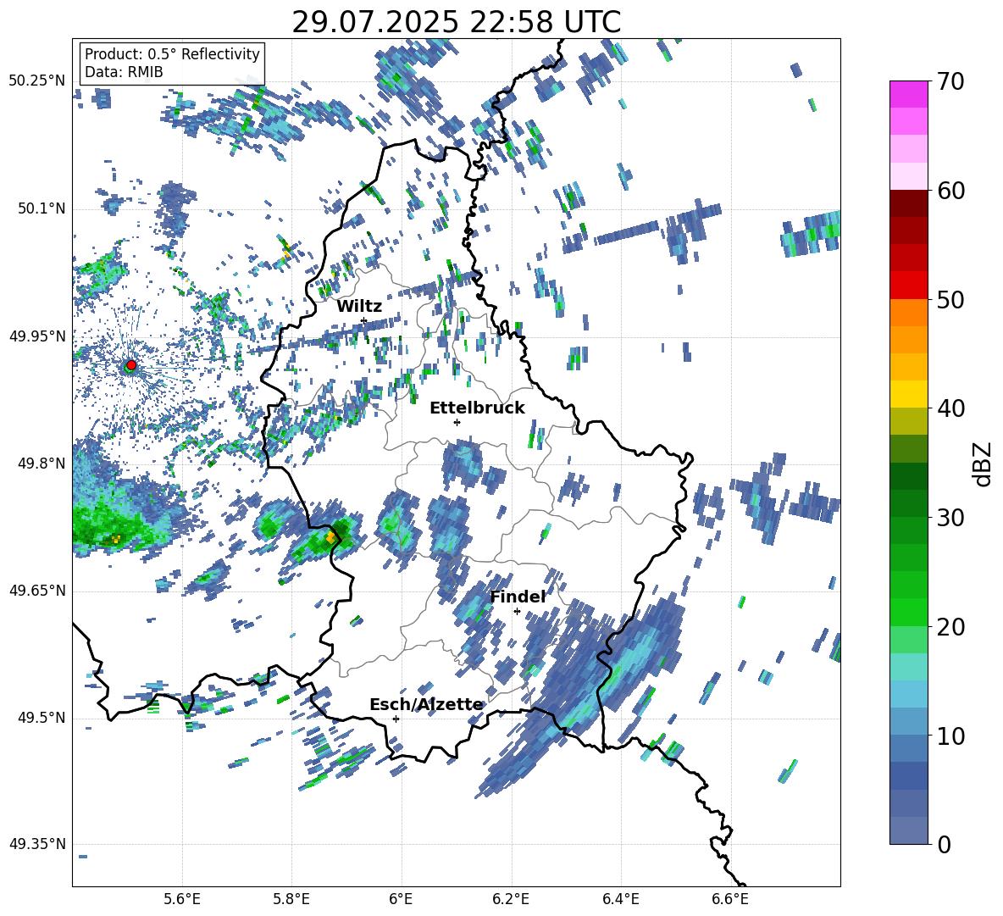Image resolution: width=1003 pixels, height=916 pixels.
Task: Click the bright red colorbar segment near 50
Action: [909, 286]
